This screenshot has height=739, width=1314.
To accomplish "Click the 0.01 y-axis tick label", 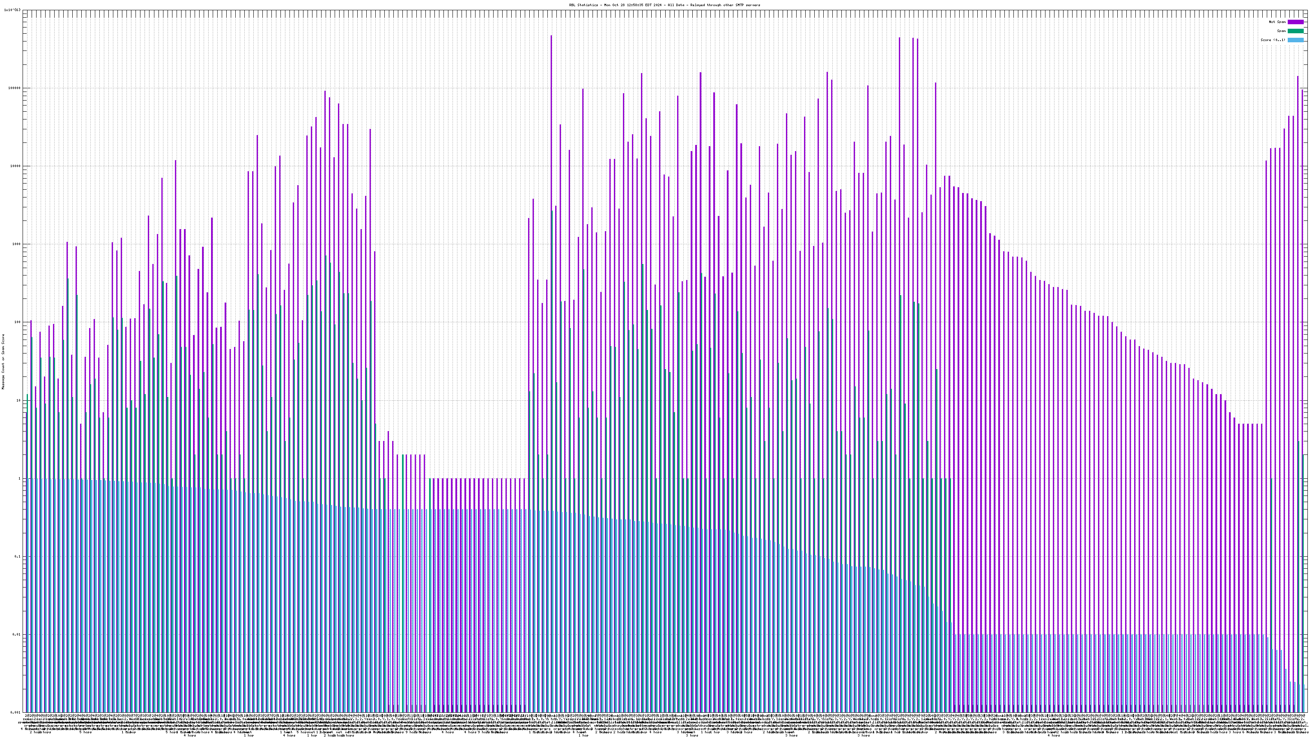I will point(16,634).
